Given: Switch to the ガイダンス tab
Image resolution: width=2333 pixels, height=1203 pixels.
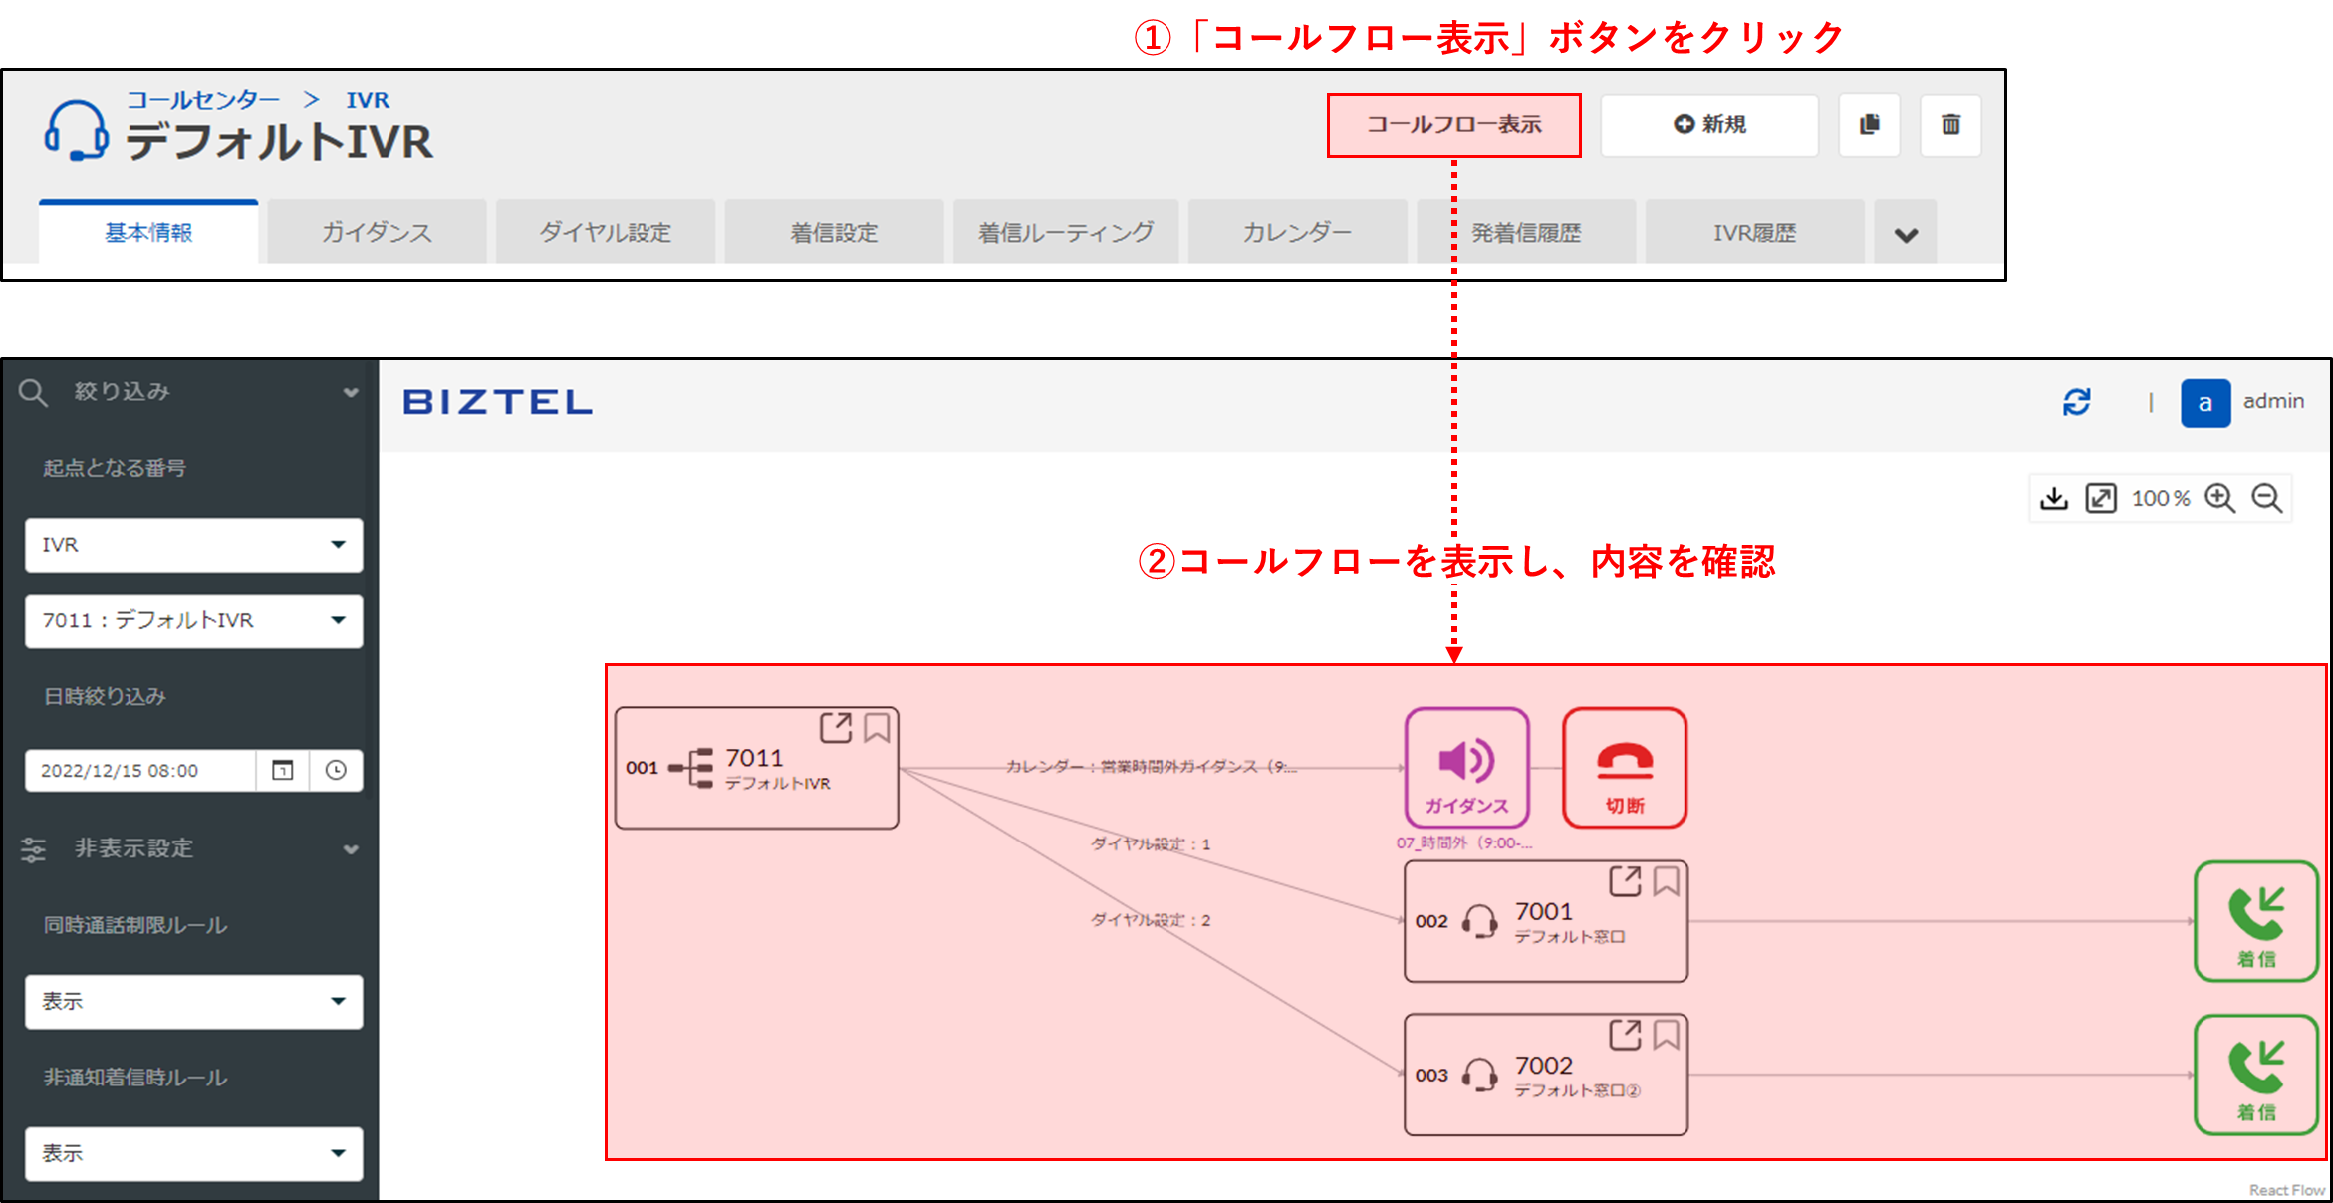Looking at the screenshot, I should coord(377,233).
